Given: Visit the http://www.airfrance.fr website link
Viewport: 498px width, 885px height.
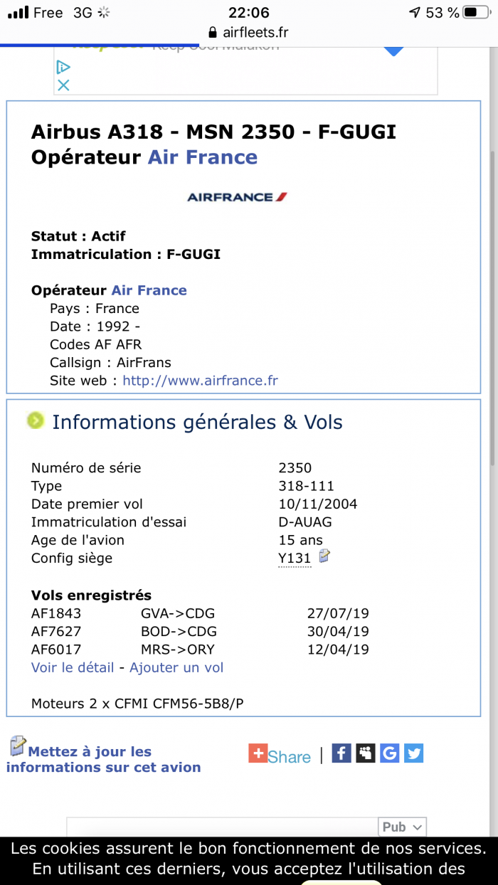Looking at the screenshot, I should pyautogui.click(x=200, y=381).
